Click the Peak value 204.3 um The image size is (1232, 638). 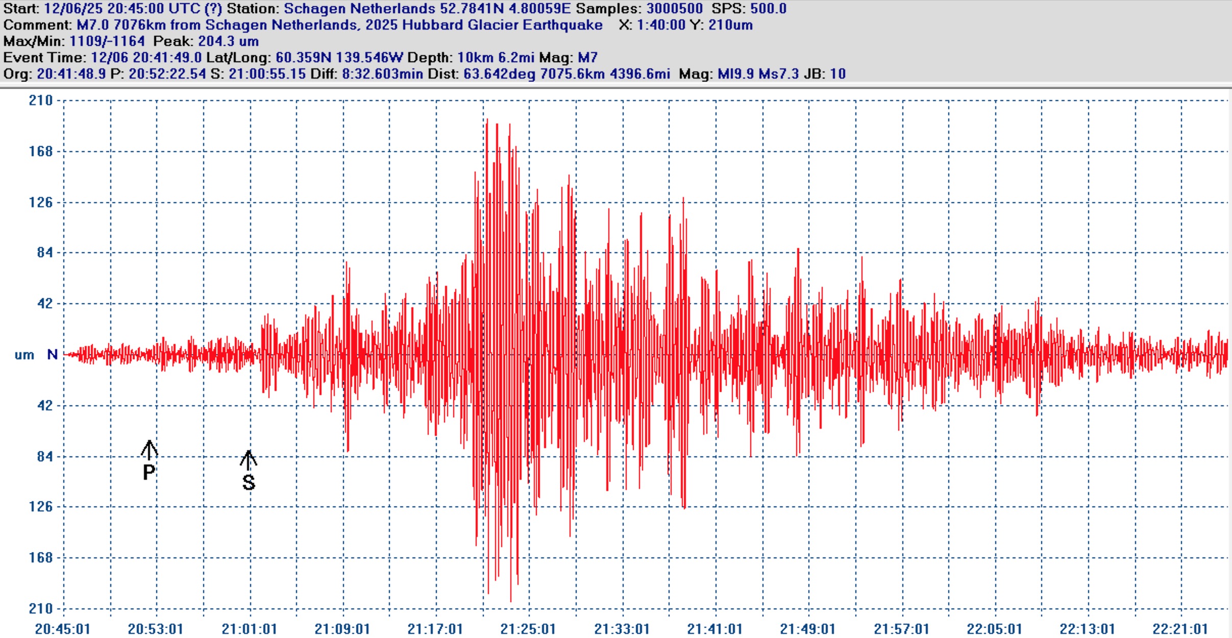(228, 41)
